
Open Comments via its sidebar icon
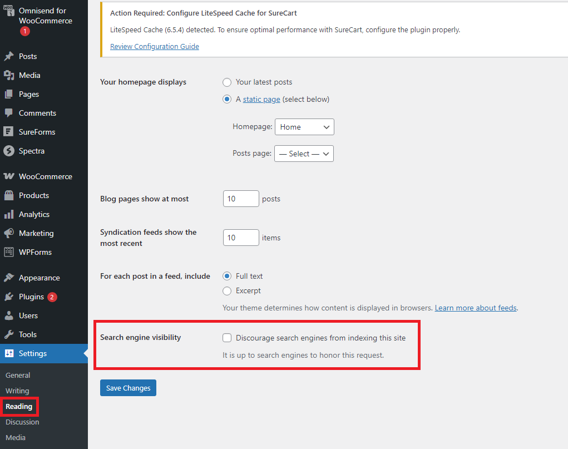click(x=8, y=113)
